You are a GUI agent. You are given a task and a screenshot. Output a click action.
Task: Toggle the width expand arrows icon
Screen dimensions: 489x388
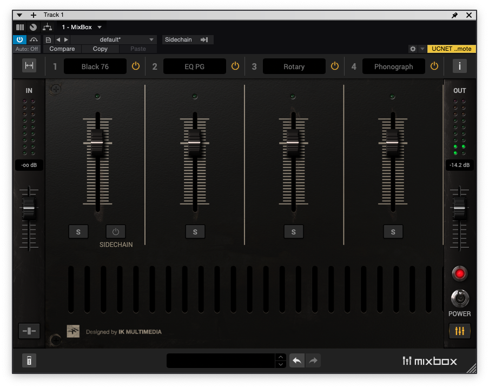[x=29, y=65]
